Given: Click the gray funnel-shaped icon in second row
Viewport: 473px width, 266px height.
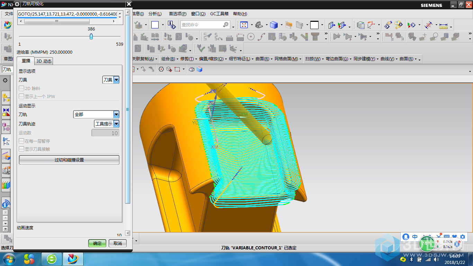Looking at the screenshot, I should click(x=315, y=36).
